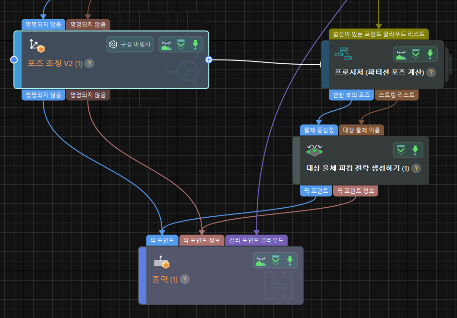
Task: Select 프로시저 (파티션 포즈 계산) node title
Action: coord(379,72)
